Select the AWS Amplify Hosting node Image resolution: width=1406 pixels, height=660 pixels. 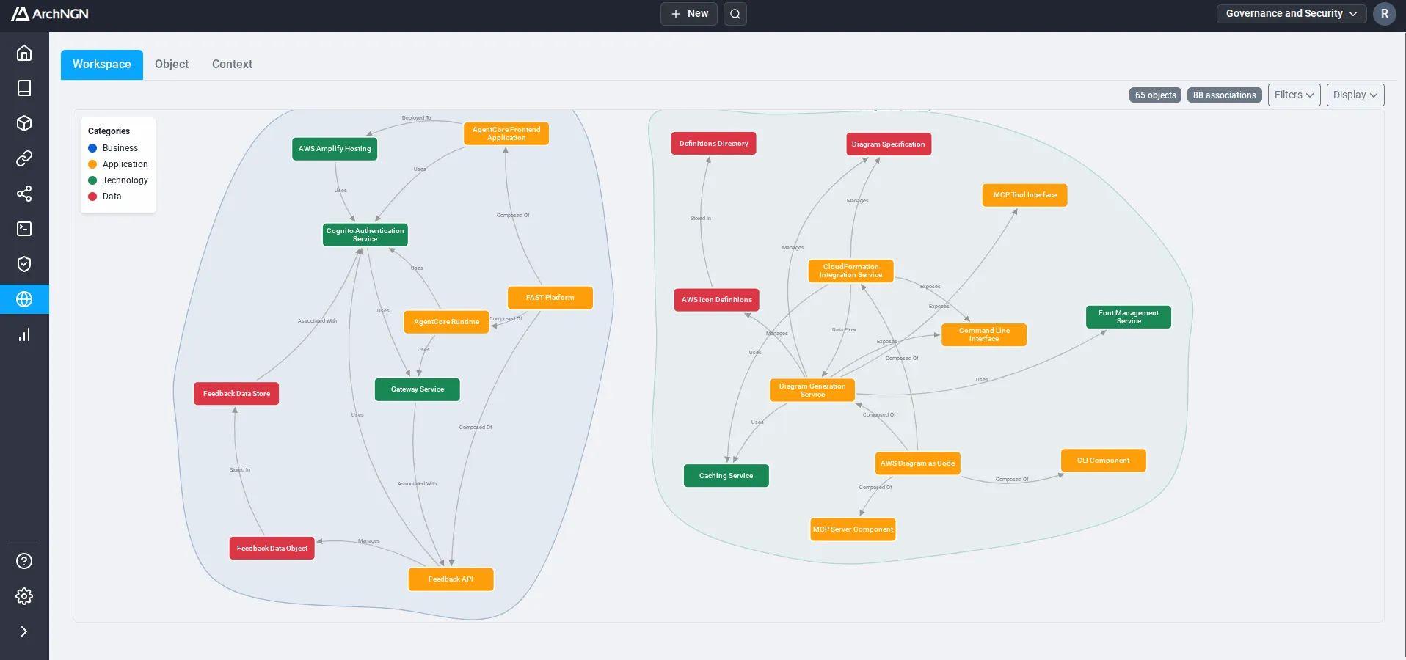point(335,149)
